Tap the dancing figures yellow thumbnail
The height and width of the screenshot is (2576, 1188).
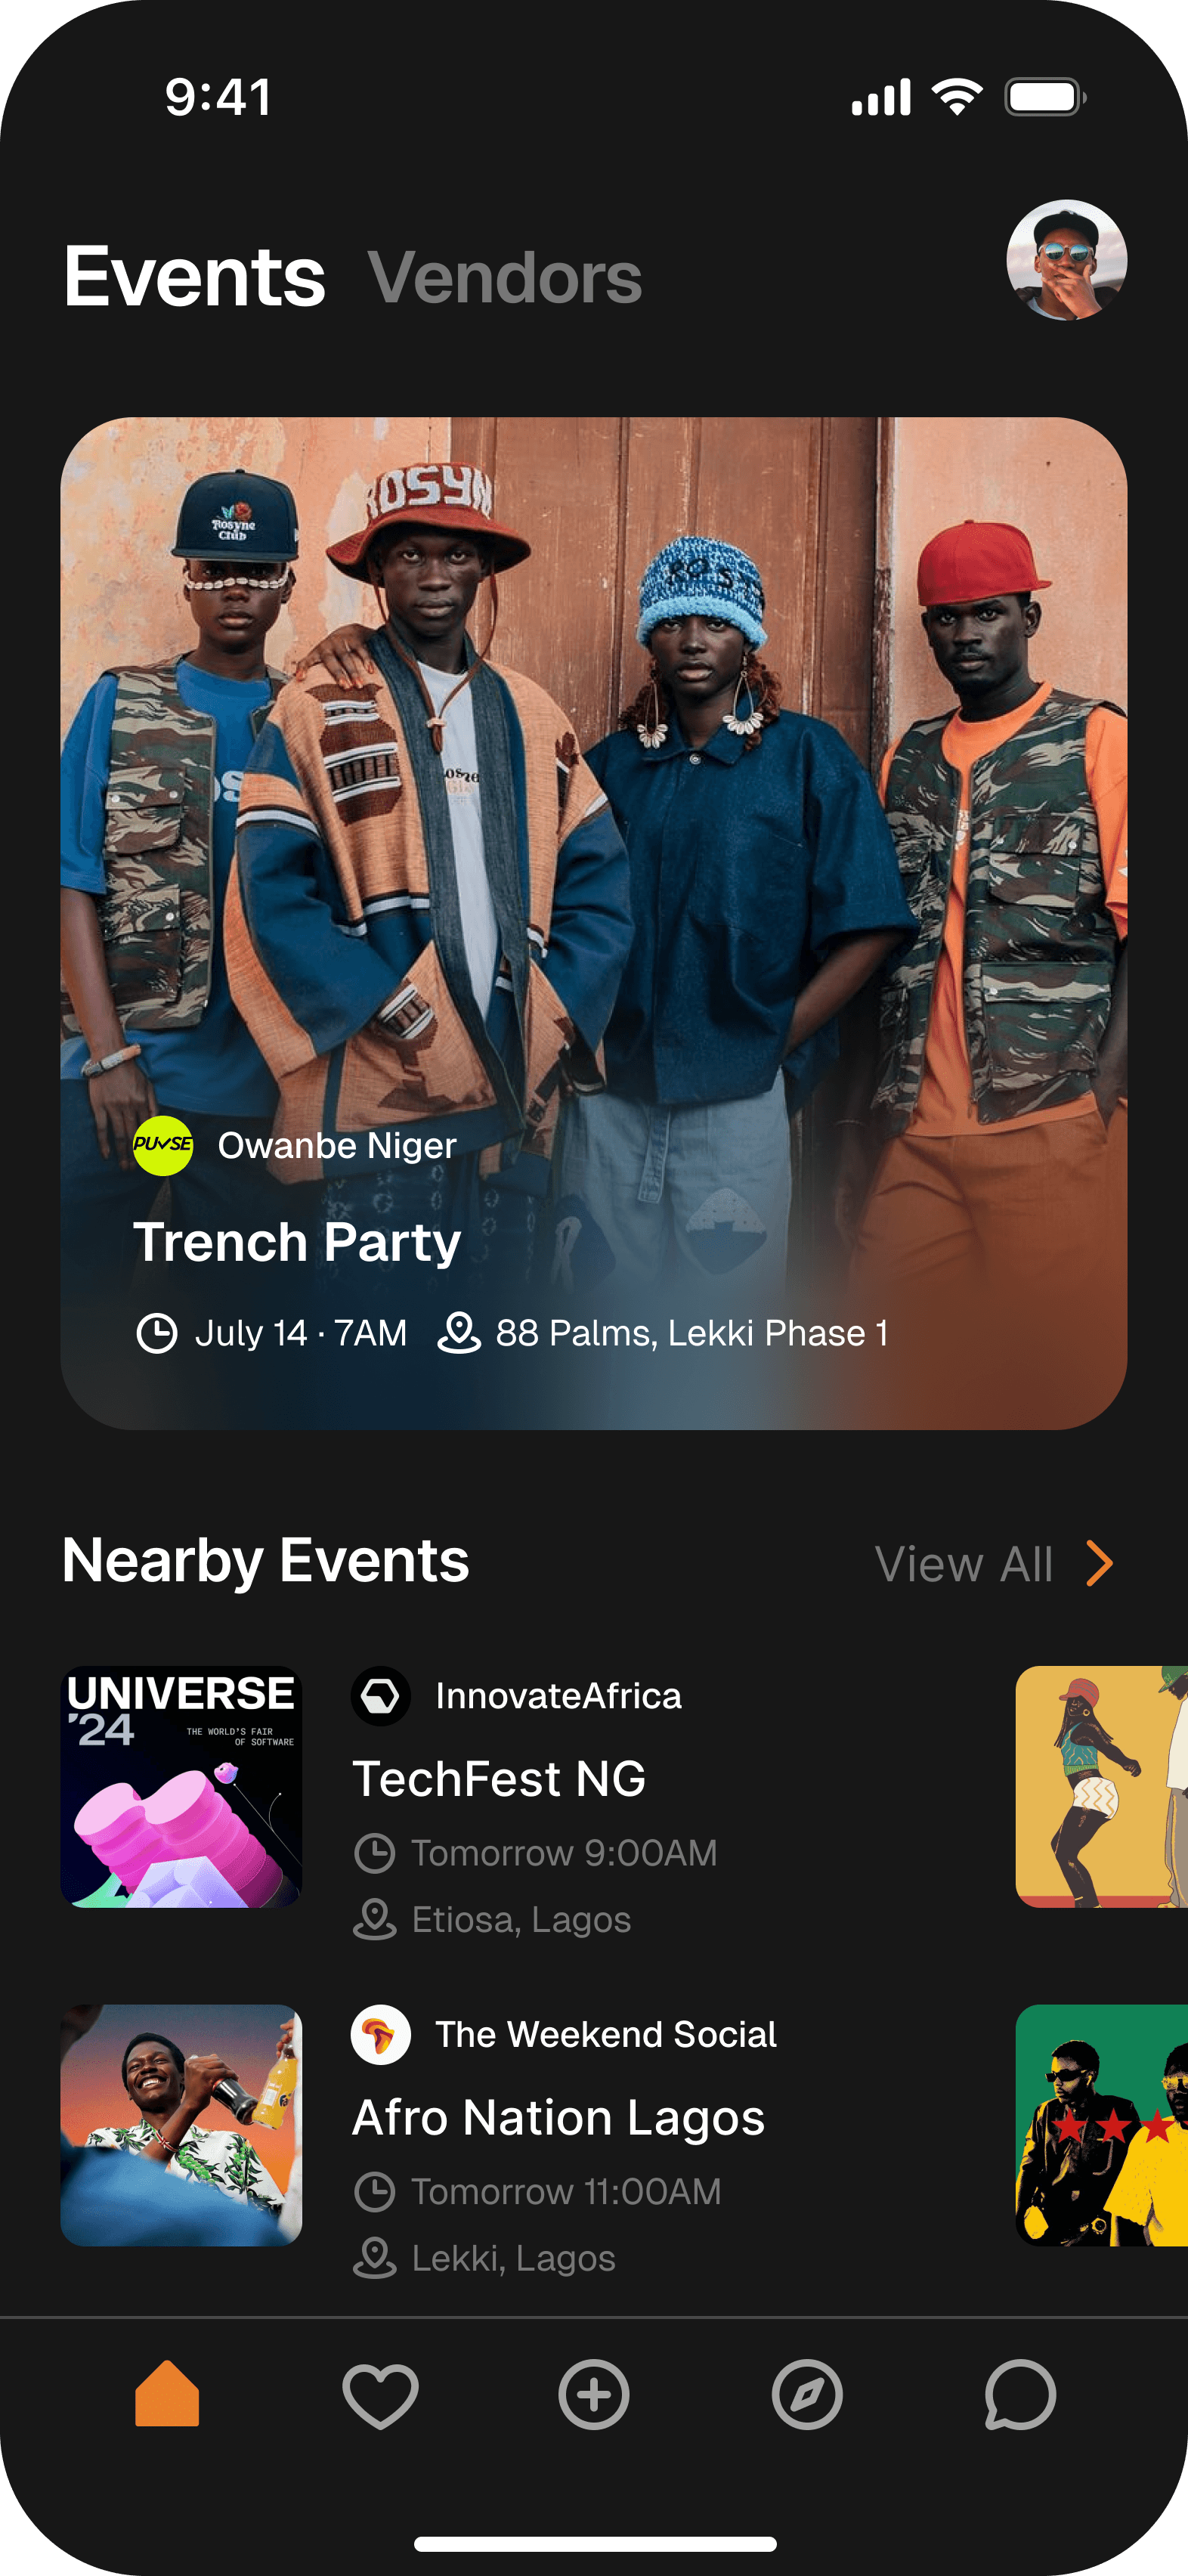point(1102,1786)
